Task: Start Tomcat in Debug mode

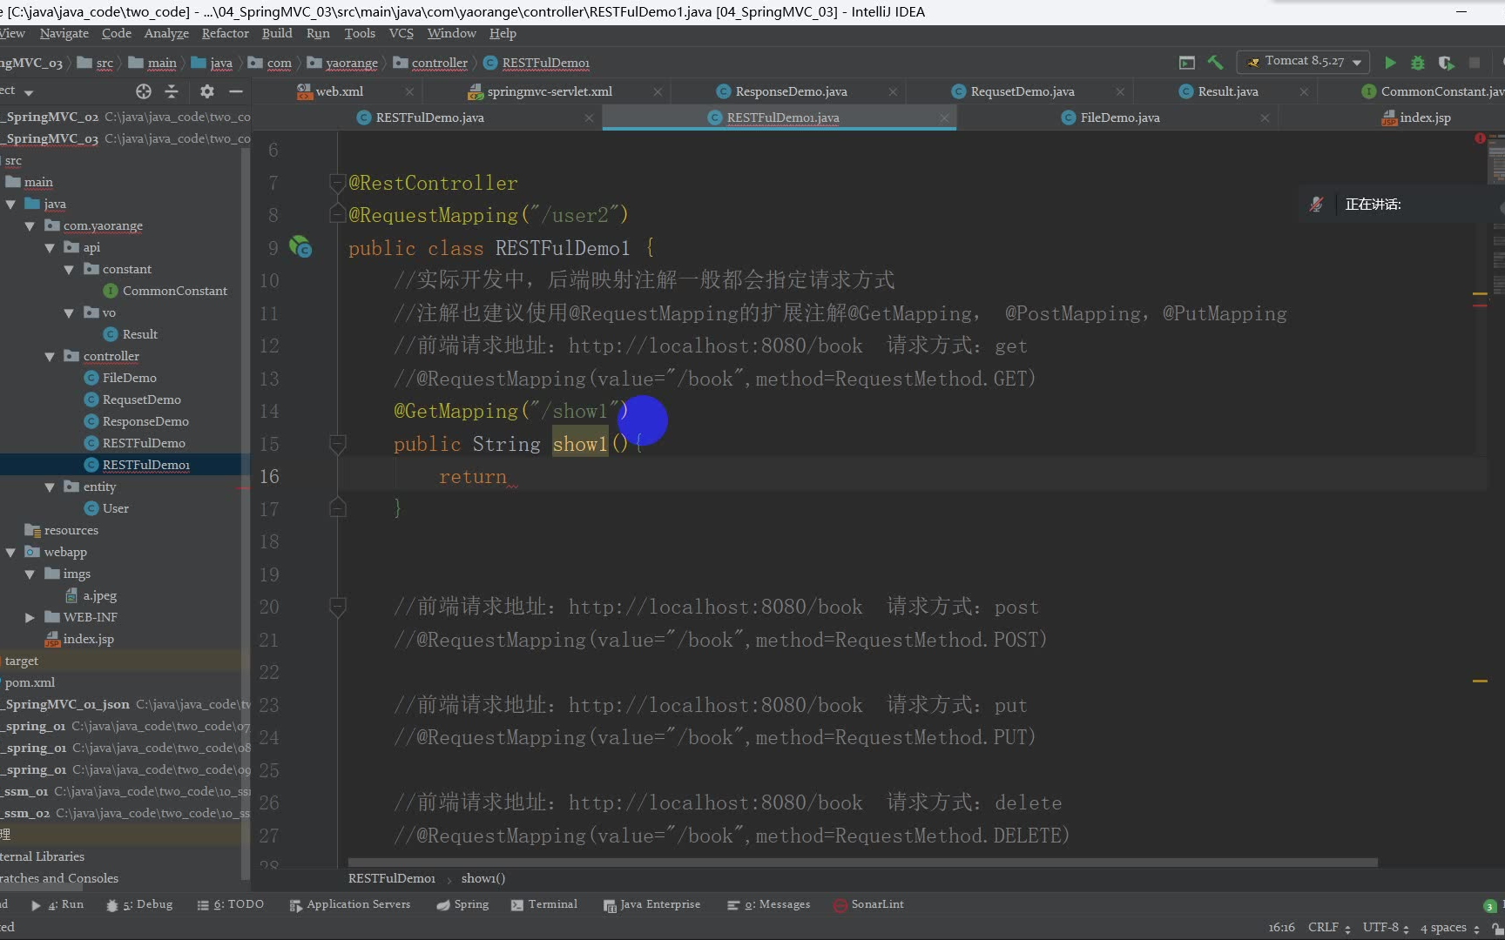Action: pos(1418,63)
